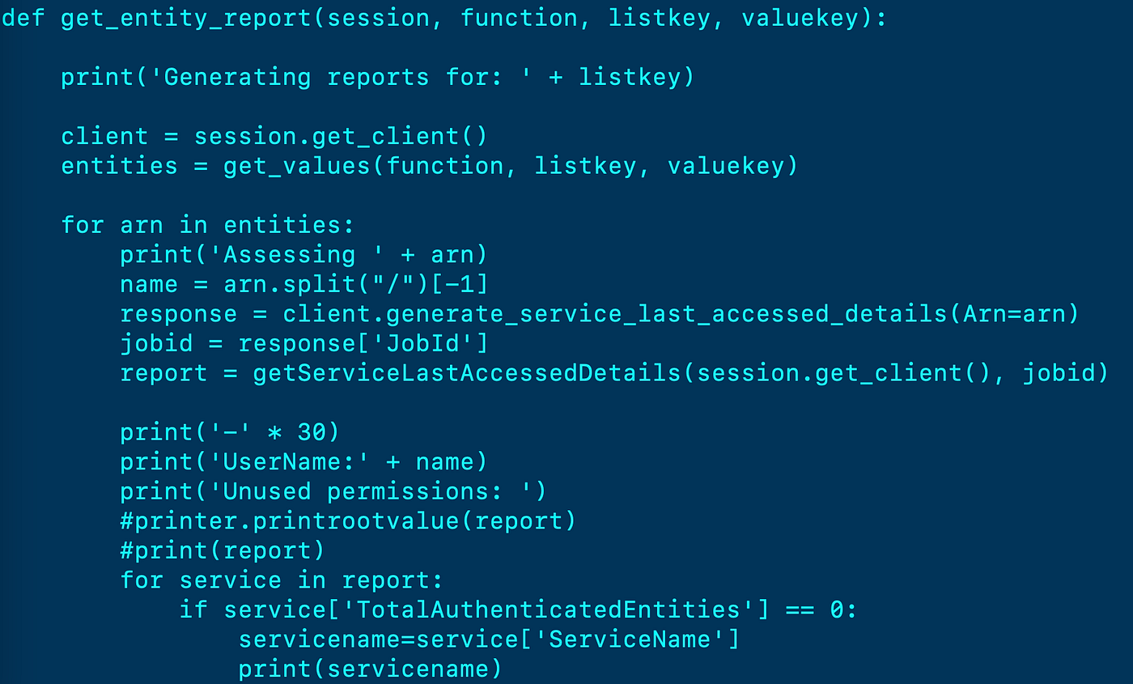Click the valuekey parameter

[797, 17]
